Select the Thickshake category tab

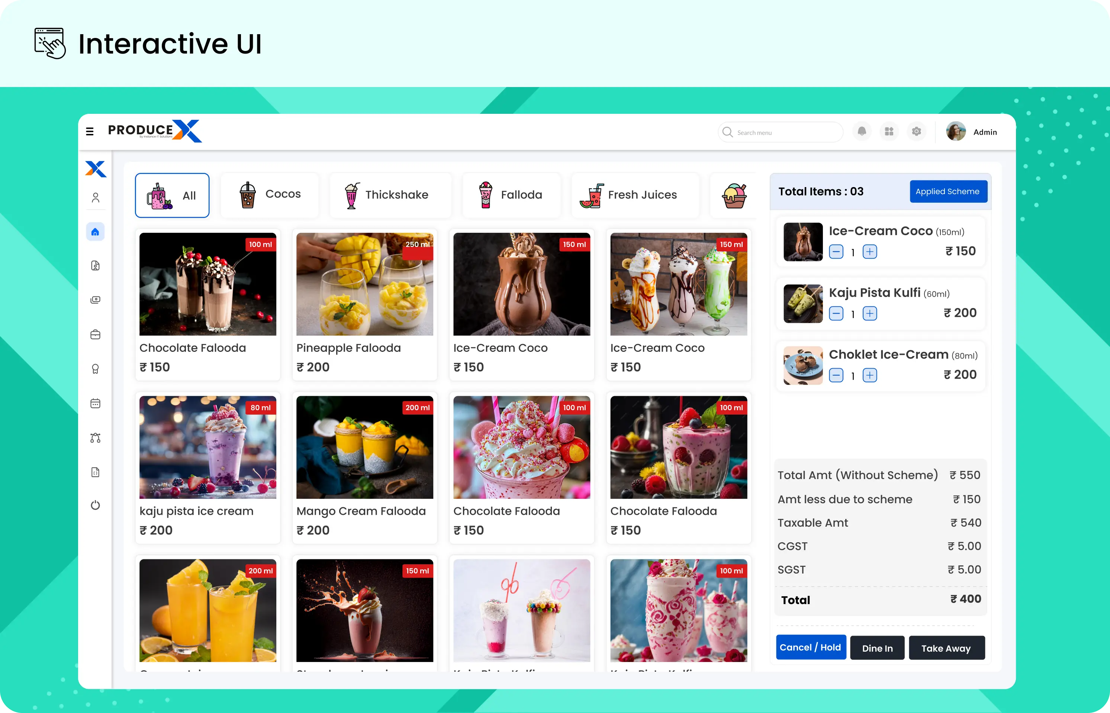click(390, 195)
